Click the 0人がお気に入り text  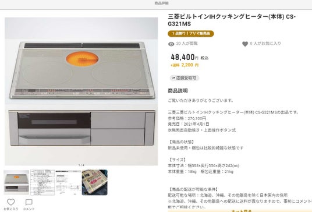tap(265, 44)
